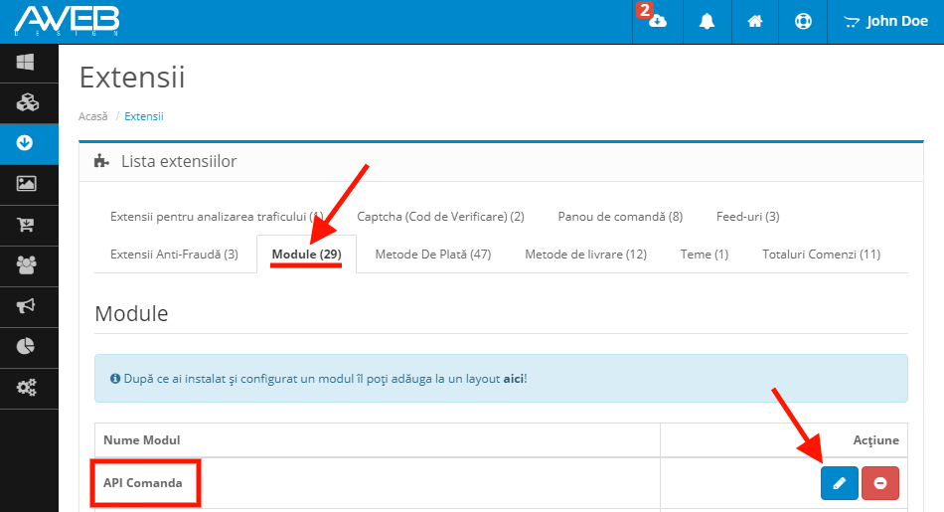944x512 pixels.
Task: Select the Extensii Anti-Fraudă tab
Action: point(174,255)
